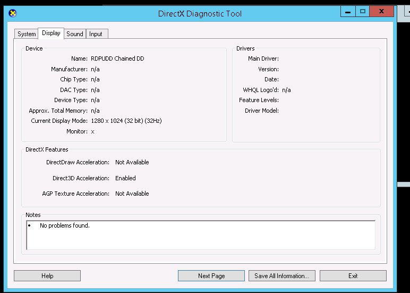This screenshot has width=410, height=293.
Task: Click DirectDraw Acceleration 'Not Available' value
Action: (132, 162)
